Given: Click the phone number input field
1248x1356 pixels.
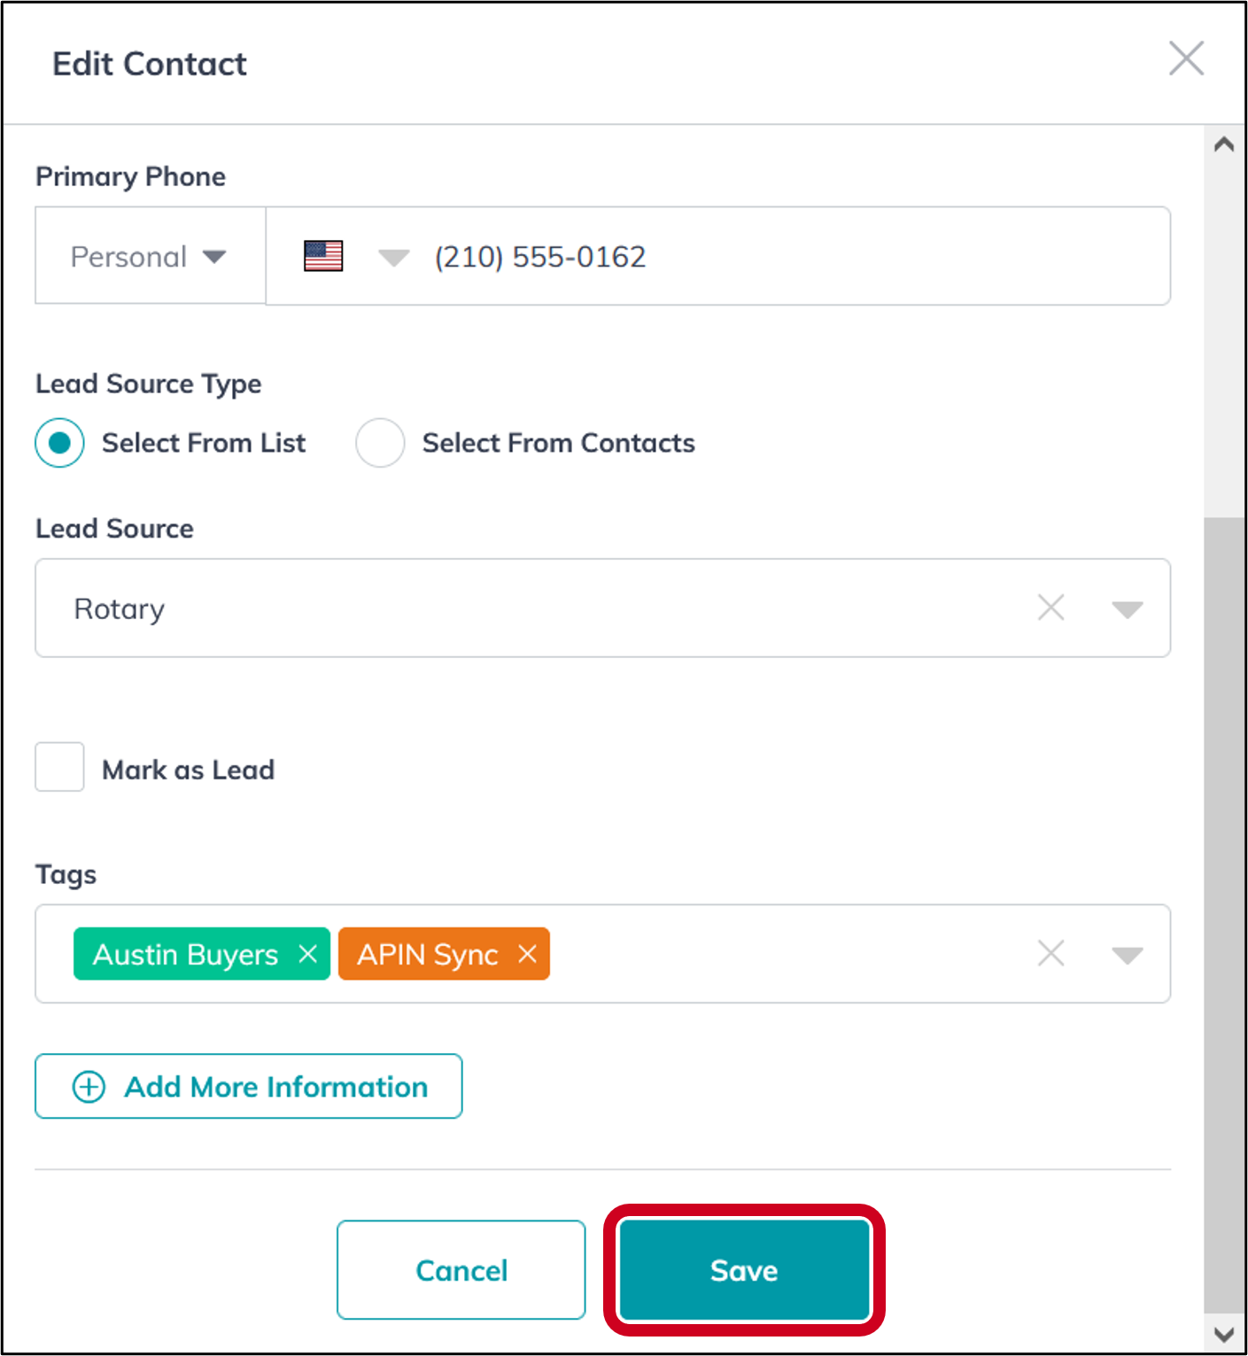Looking at the screenshot, I should (797, 256).
